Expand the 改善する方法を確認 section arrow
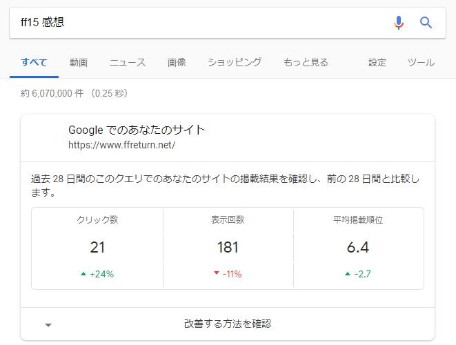 [x=48, y=325]
